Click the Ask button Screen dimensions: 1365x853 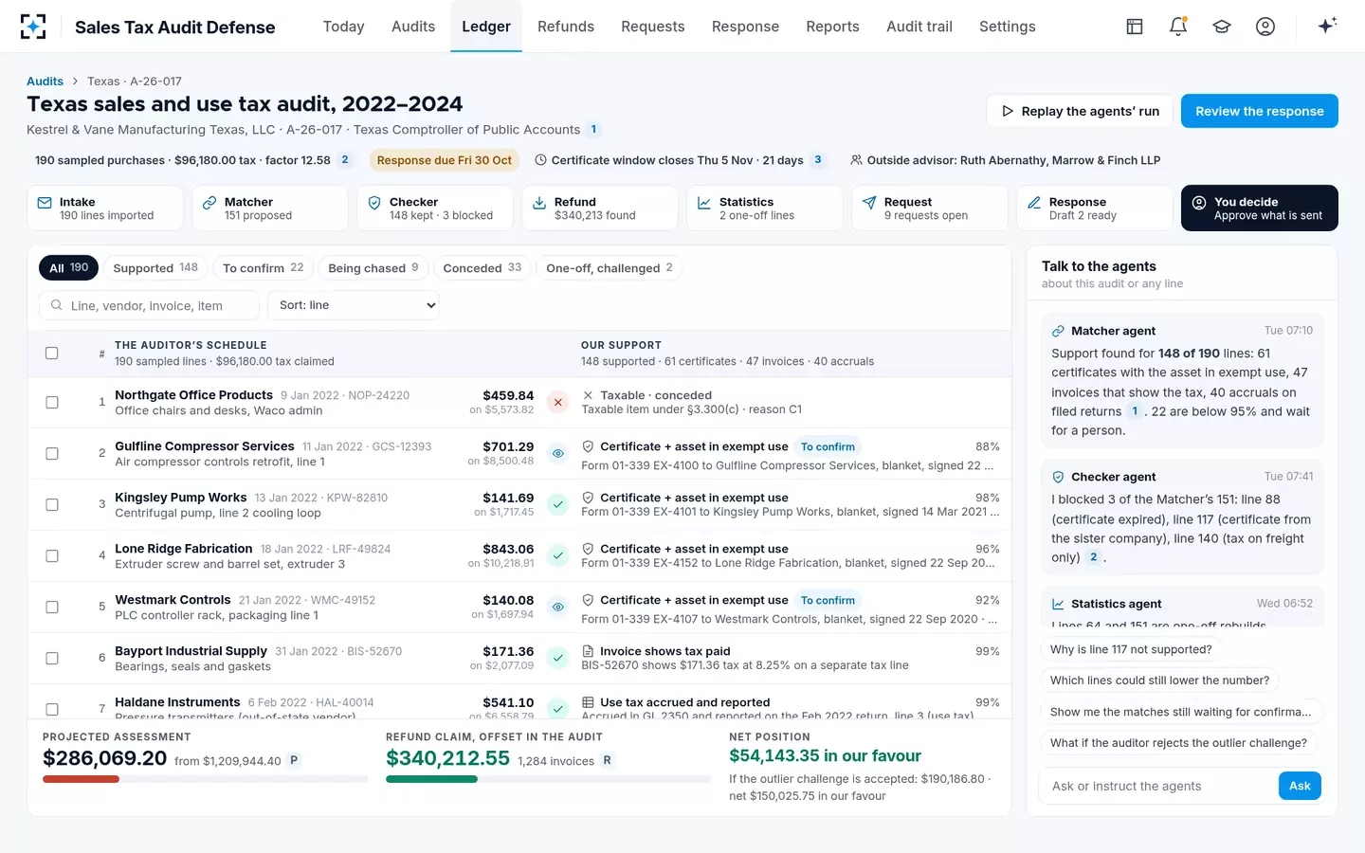(x=1300, y=786)
